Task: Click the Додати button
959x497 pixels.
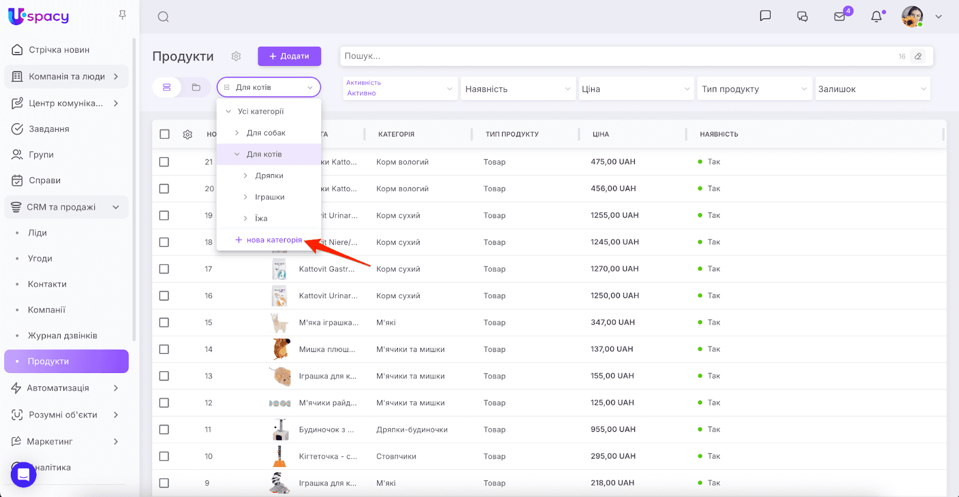Action: click(289, 56)
